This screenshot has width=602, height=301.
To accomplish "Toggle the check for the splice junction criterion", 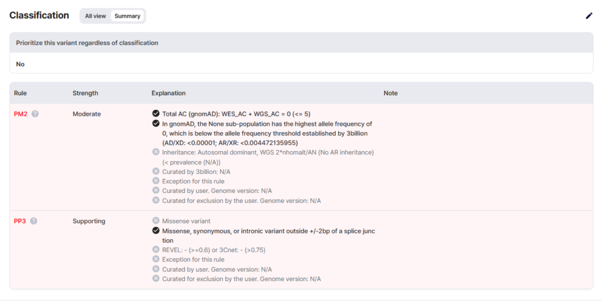I will (156, 231).
